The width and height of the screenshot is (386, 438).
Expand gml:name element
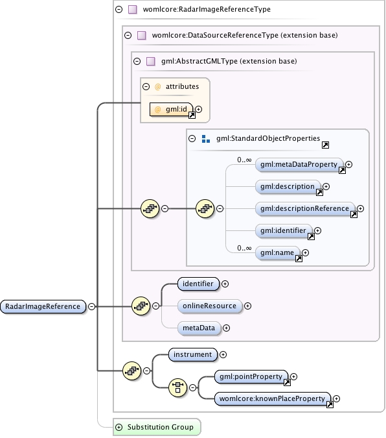pos(306,253)
